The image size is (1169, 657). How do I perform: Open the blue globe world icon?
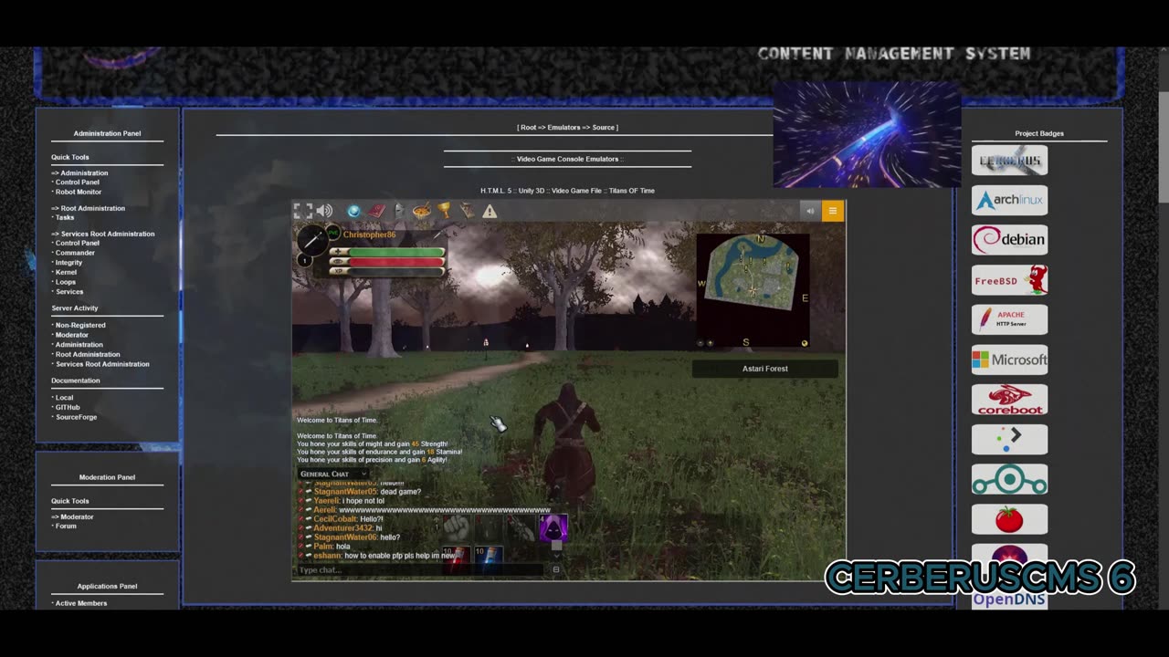pos(353,211)
